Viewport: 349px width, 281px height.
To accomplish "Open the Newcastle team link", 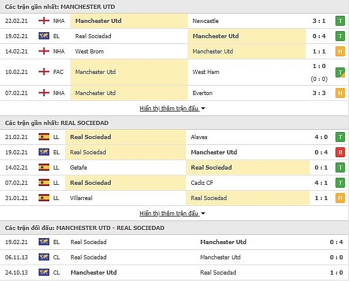I will point(205,21).
